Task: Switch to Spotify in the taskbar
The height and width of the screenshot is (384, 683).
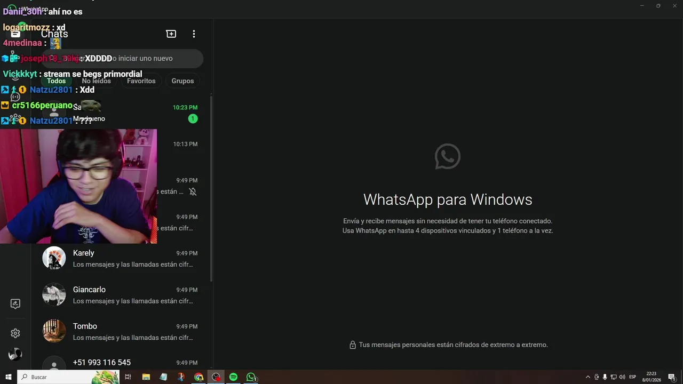Action: coord(233,377)
